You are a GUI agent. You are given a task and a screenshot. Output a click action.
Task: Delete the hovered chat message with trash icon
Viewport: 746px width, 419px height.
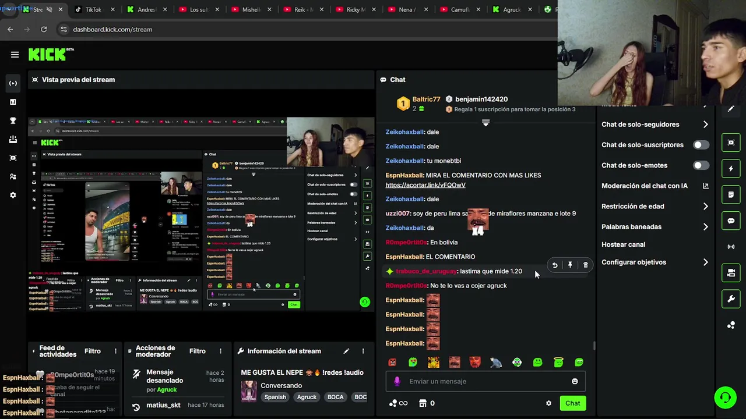[x=586, y=265]
